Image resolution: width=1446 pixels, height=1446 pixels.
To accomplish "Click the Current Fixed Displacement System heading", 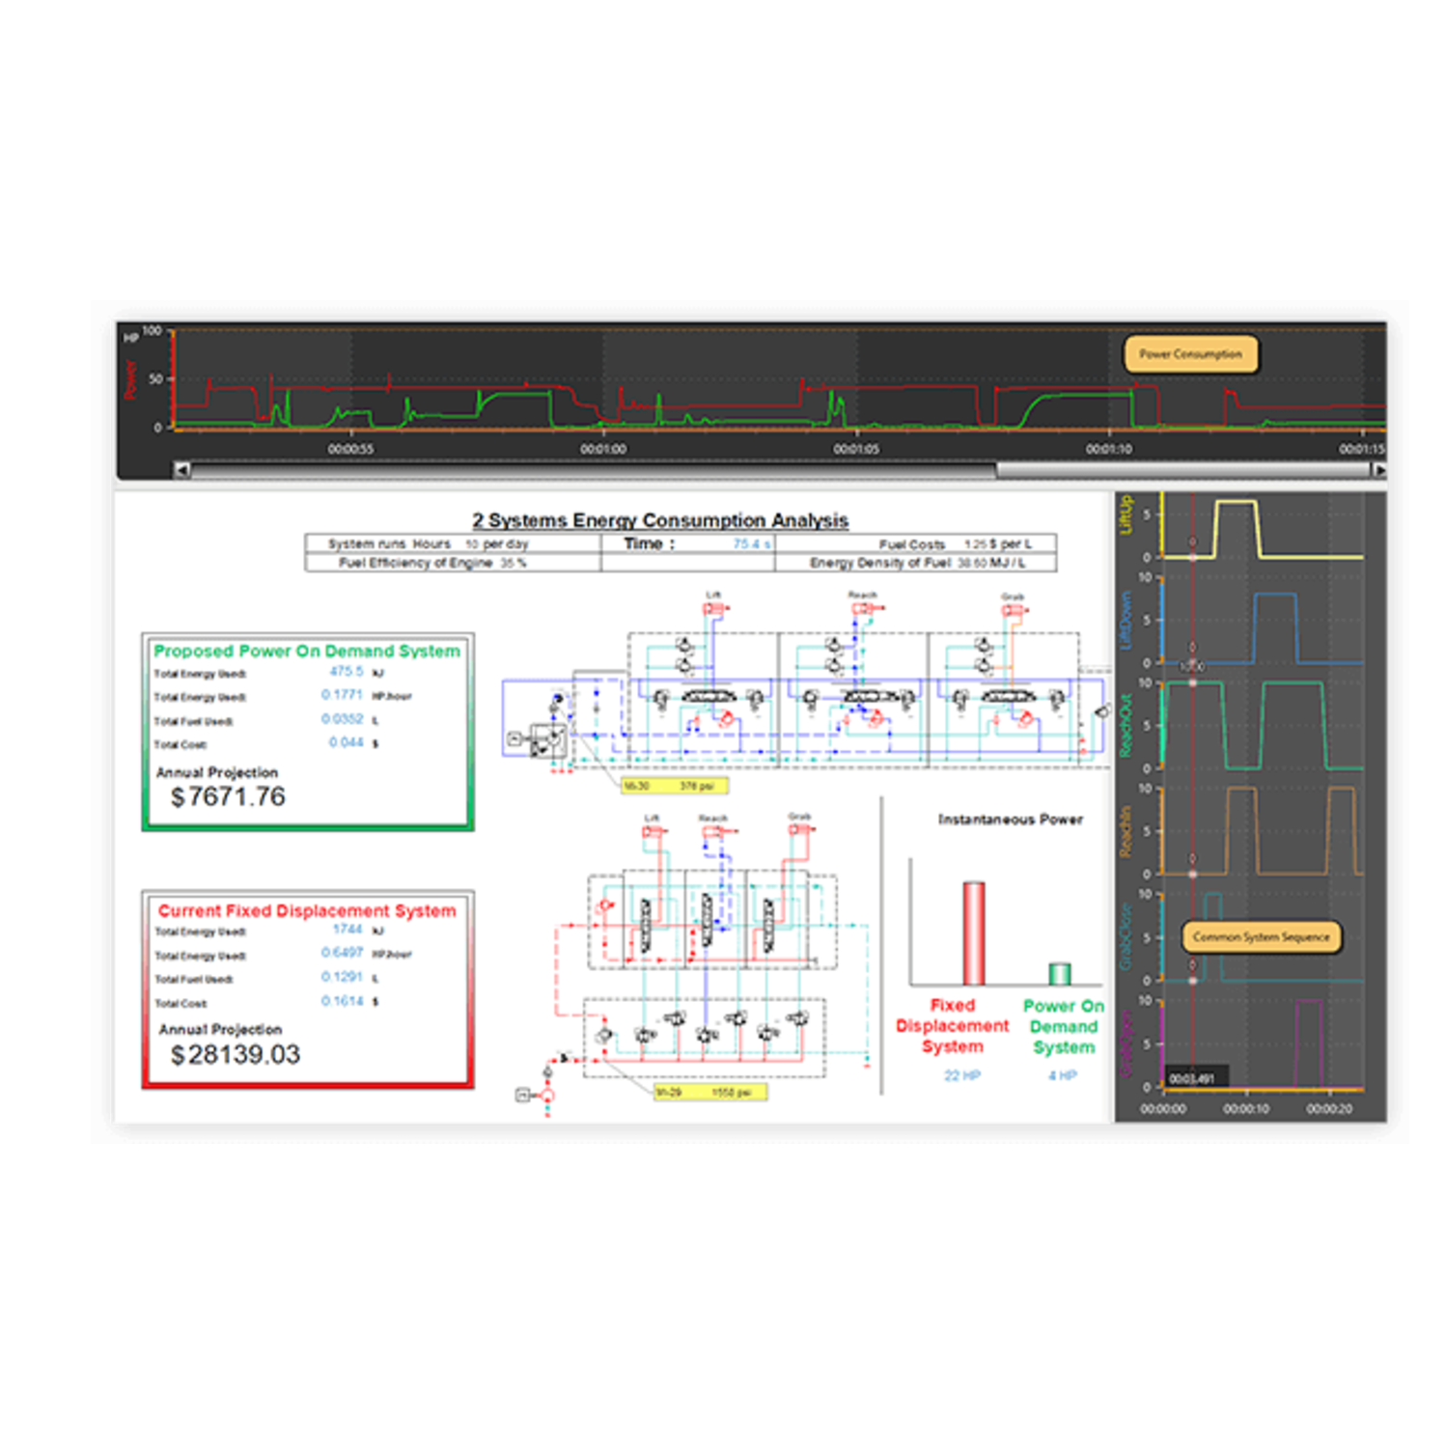I will coord(307,911).
